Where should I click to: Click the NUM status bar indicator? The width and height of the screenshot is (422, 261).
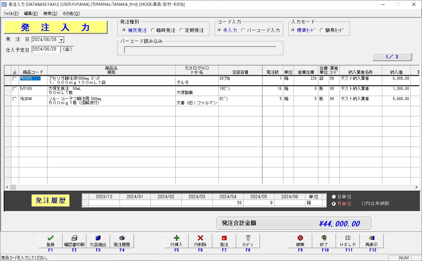(404, 258)
